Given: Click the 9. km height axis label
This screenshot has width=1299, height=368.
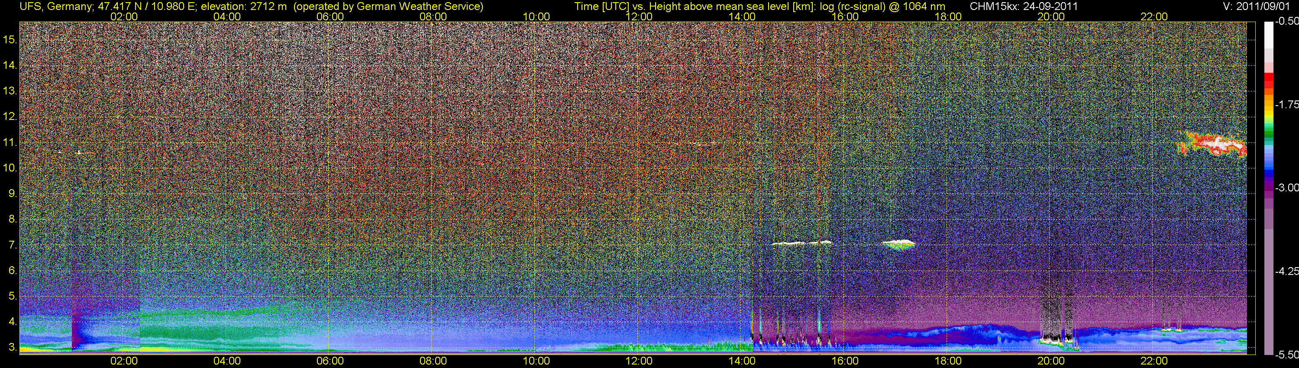Looking at the screenshot, I should click(13, 193).
